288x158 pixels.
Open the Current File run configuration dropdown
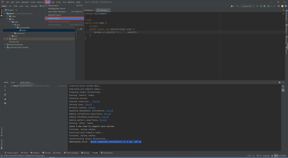point(247,6)
